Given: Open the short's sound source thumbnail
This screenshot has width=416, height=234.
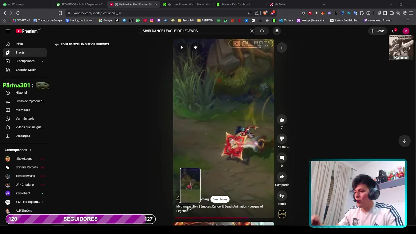Looking at the screenshot, I should point(282,214).
